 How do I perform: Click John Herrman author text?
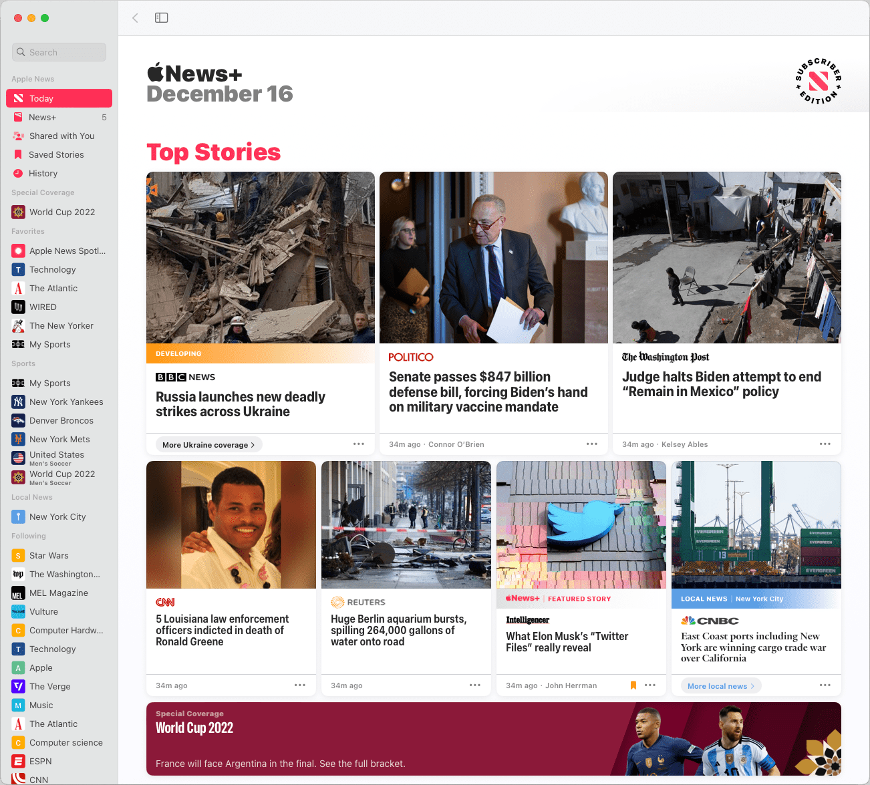[571, 685]
